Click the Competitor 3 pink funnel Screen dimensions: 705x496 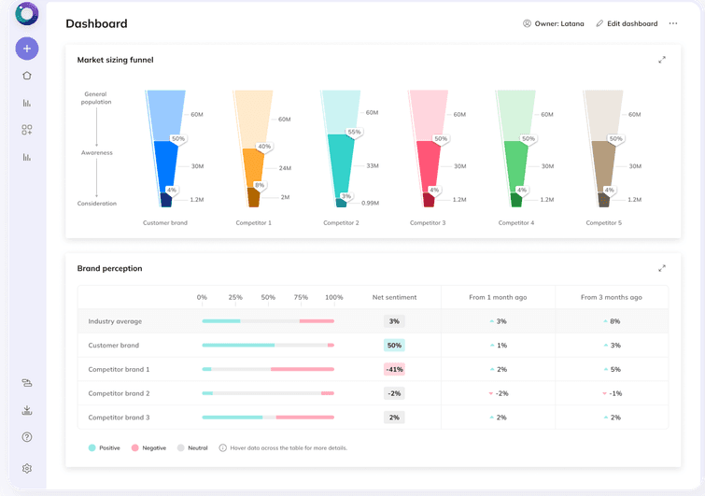point(428,149)
